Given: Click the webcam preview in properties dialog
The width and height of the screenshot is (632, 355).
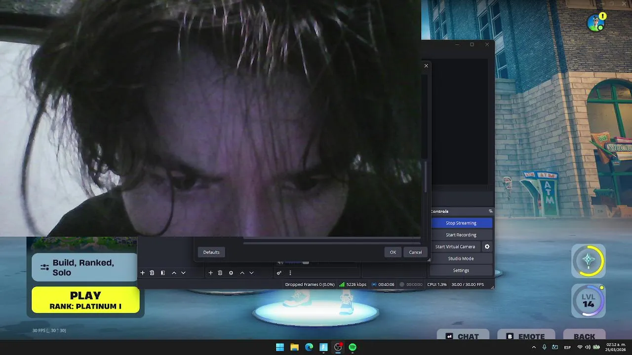Looking at the screenshot, I should 210,118.
